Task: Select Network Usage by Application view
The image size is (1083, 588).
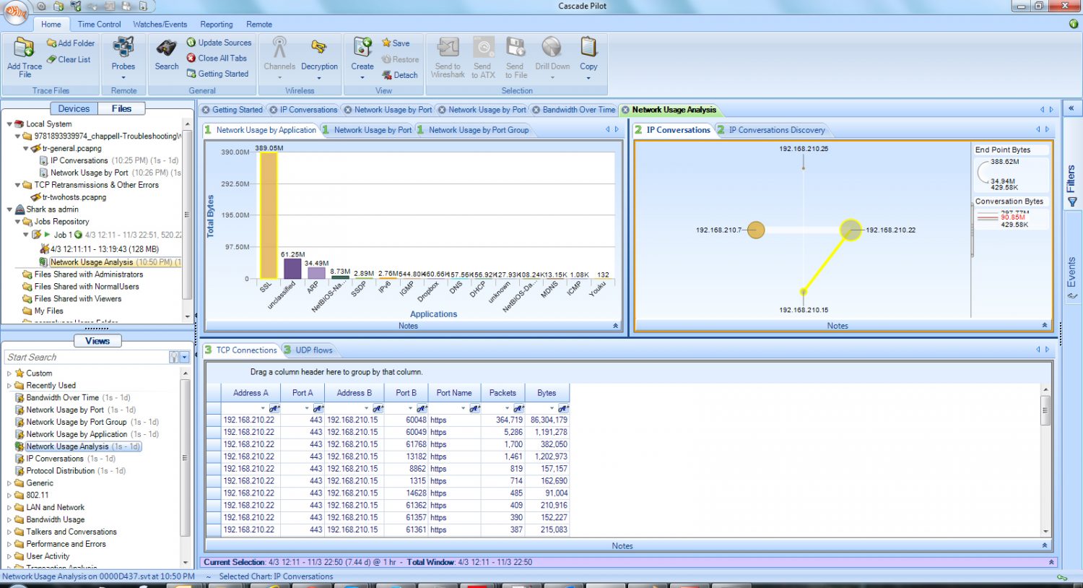Action: [x=77, y=434]
